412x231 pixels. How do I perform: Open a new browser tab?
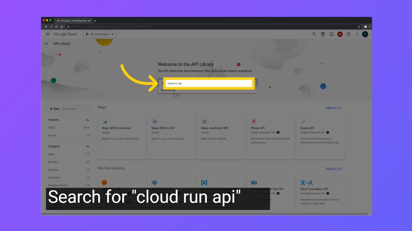(95, 21)
